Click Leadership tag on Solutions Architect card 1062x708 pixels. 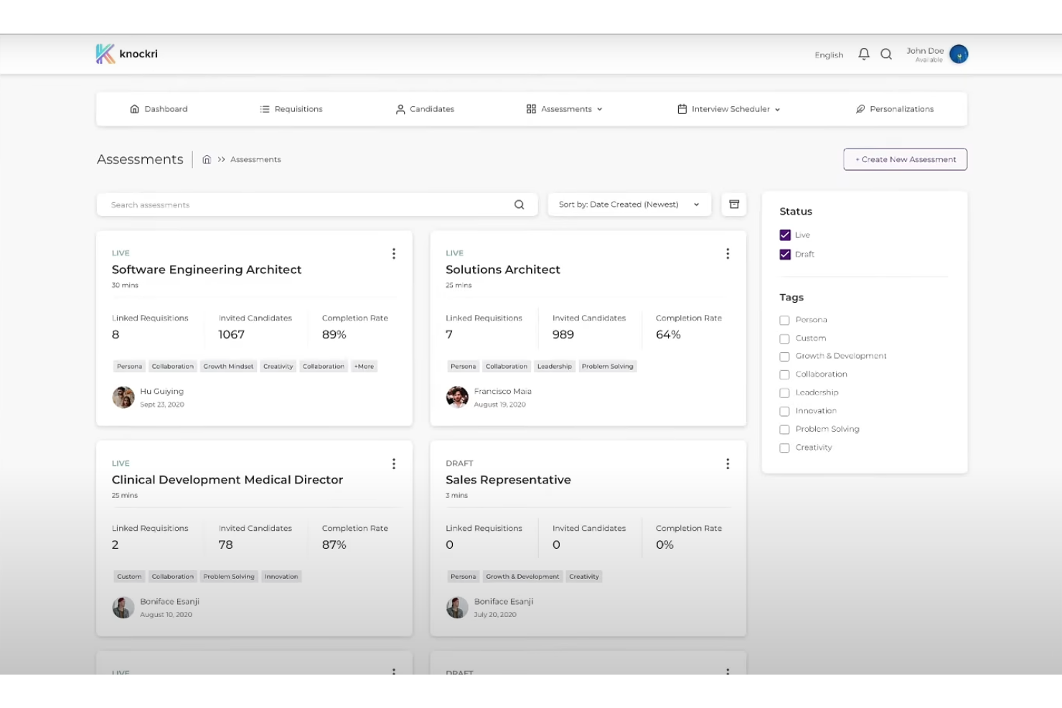pyautogui.click(x=555, y=366)
